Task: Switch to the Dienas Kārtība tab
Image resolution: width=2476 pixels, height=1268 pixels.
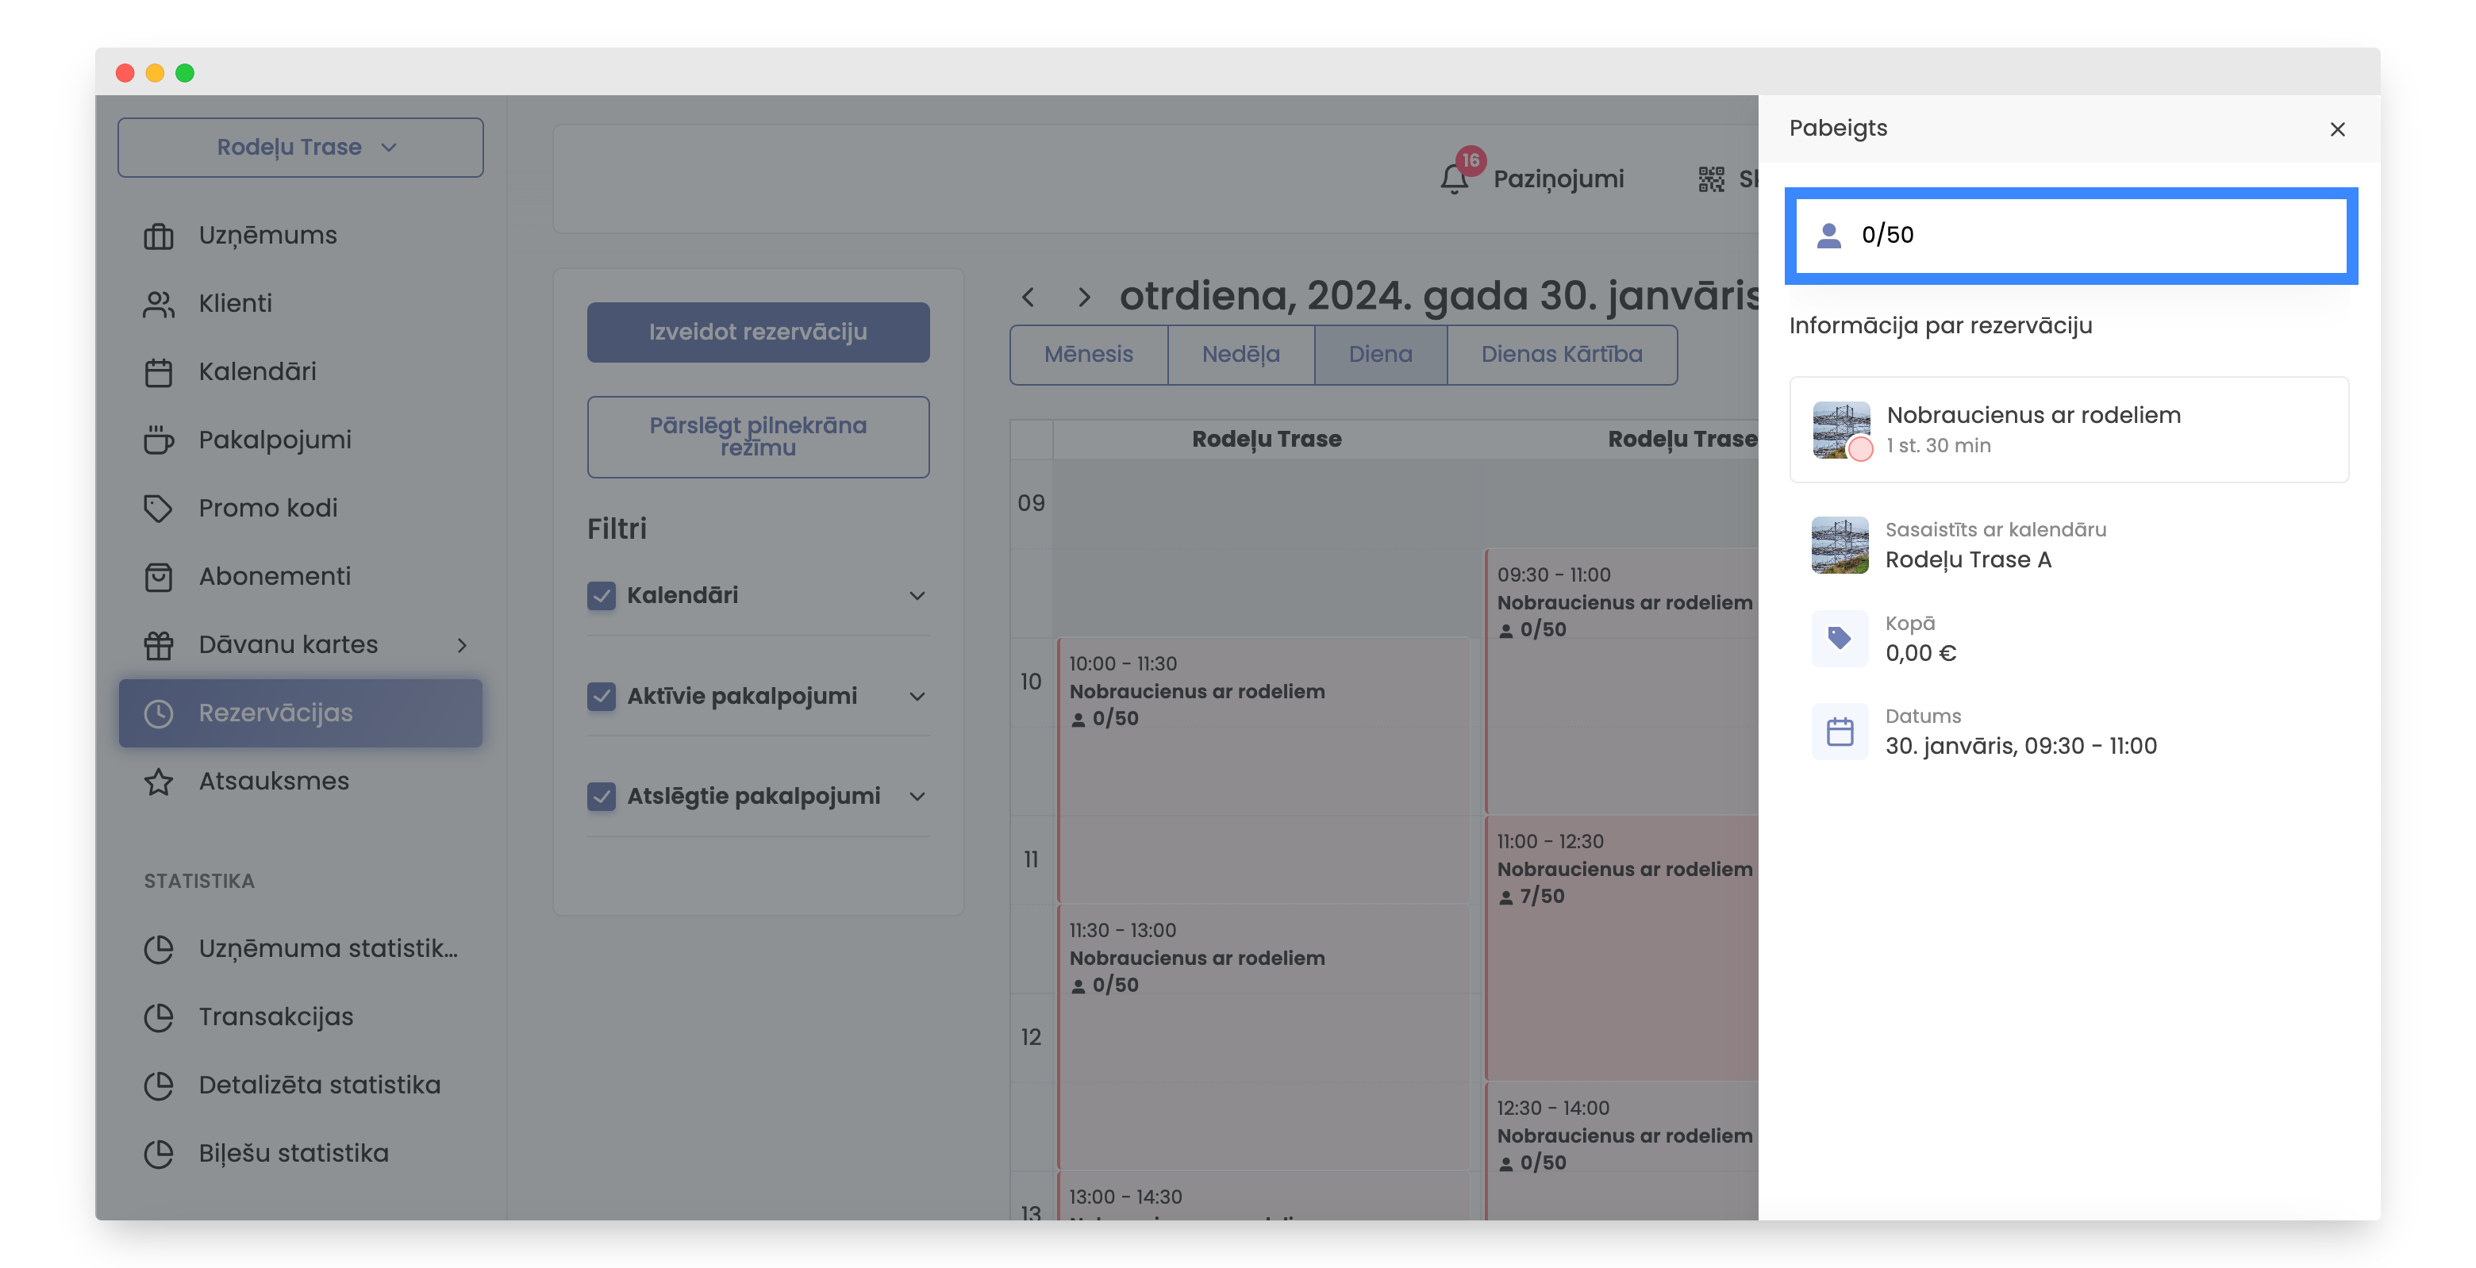Action: [1561, 354]
